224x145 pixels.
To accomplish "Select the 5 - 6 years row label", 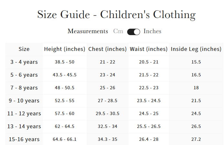I will point(24,75).
